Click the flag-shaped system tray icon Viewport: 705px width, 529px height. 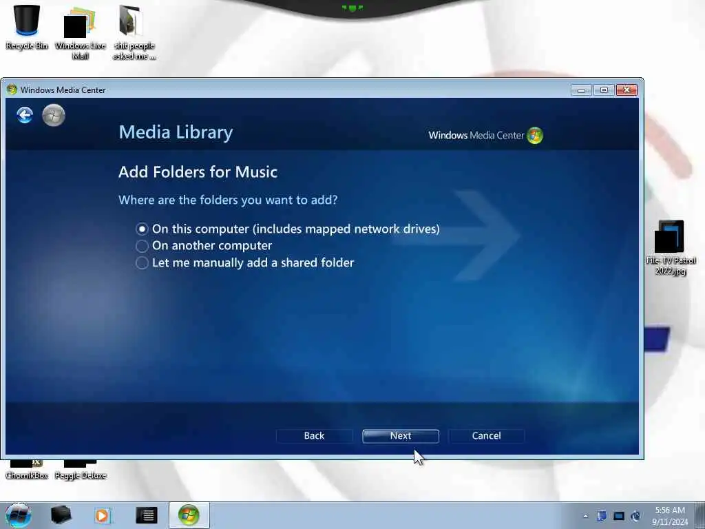pos(602,516)
